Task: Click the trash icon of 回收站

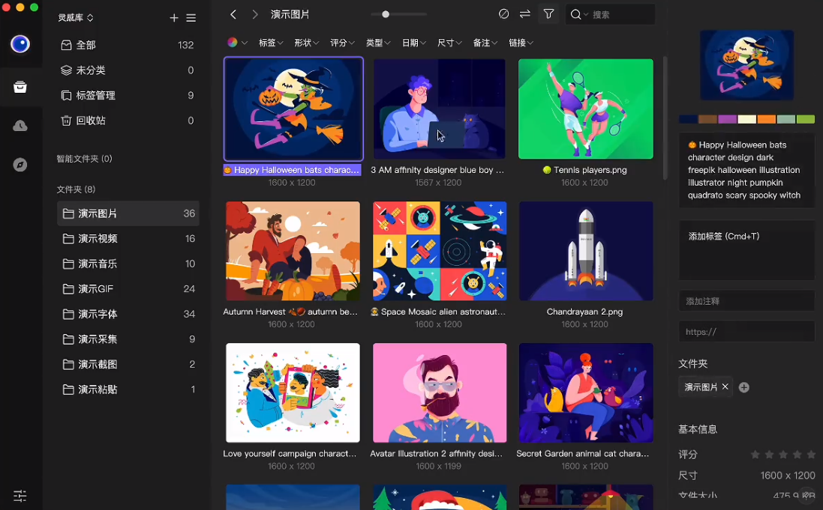Action: click(66, 121)
